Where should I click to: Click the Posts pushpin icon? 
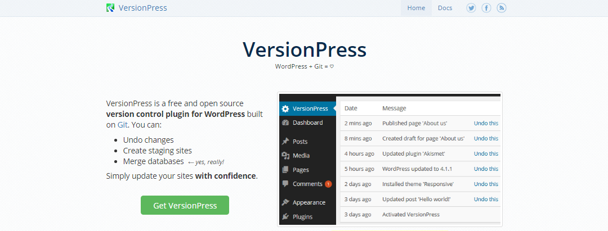click(x=285, y=142)
